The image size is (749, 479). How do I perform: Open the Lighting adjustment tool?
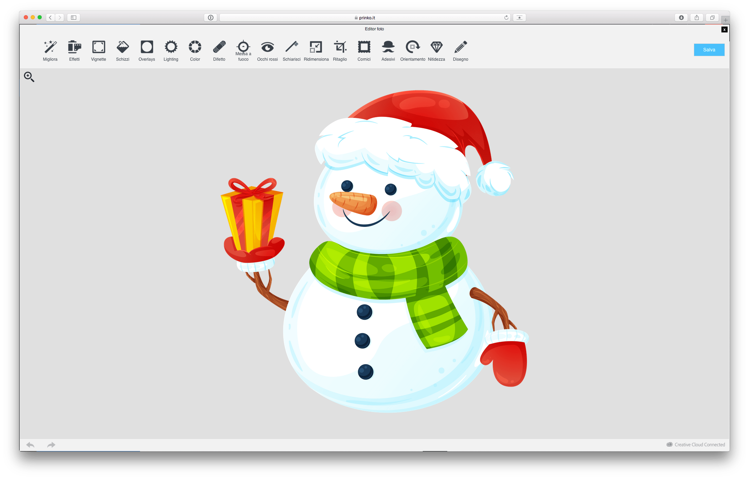tap(171, 51)
